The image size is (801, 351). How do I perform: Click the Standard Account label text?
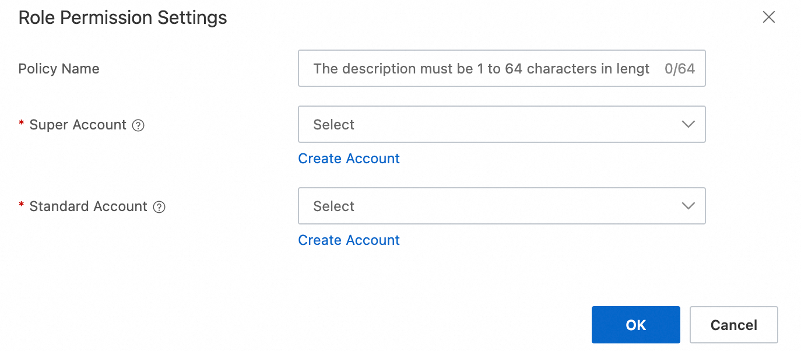click(x=88, y=206)
